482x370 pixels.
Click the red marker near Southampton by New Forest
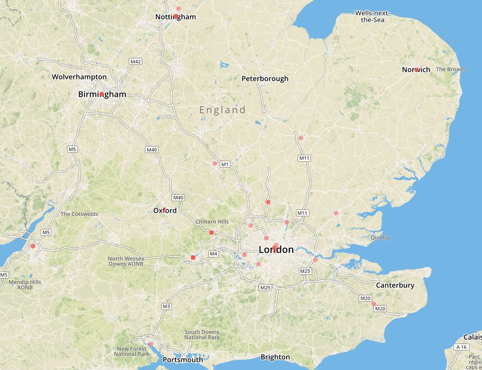tap(150, 344)
